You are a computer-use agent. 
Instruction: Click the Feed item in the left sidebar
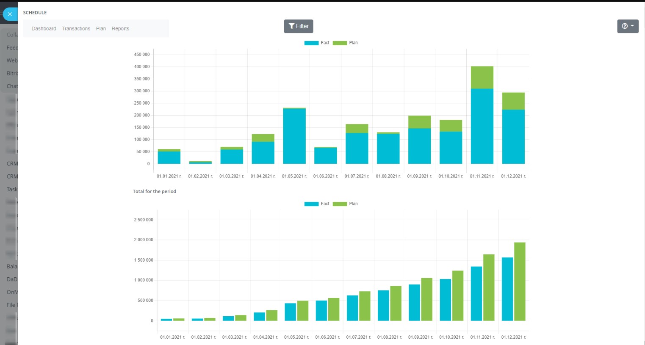12,48
